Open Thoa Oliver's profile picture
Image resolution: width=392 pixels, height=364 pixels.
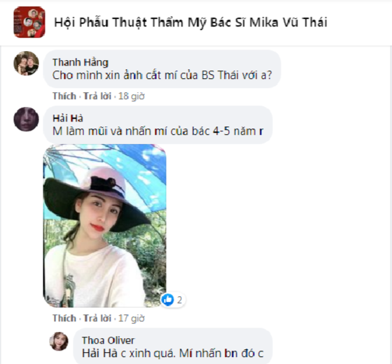(x=59, y=341)
